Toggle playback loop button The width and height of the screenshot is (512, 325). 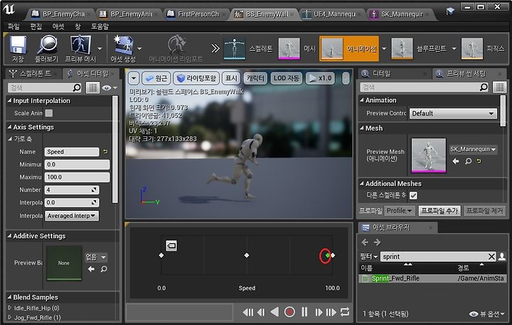point(345,312)
